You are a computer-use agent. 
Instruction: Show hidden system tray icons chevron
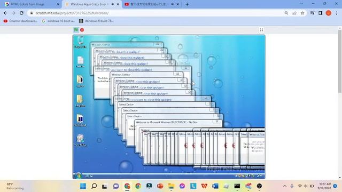(x=285, y=186)
